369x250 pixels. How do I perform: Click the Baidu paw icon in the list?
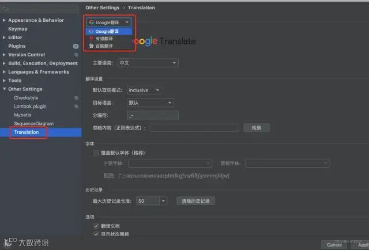tap(91, 46)
